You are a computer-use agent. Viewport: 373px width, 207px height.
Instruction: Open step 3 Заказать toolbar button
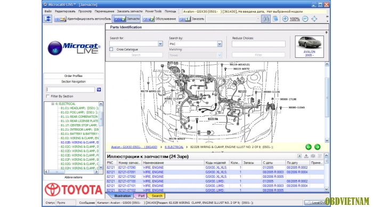[191, 19]
